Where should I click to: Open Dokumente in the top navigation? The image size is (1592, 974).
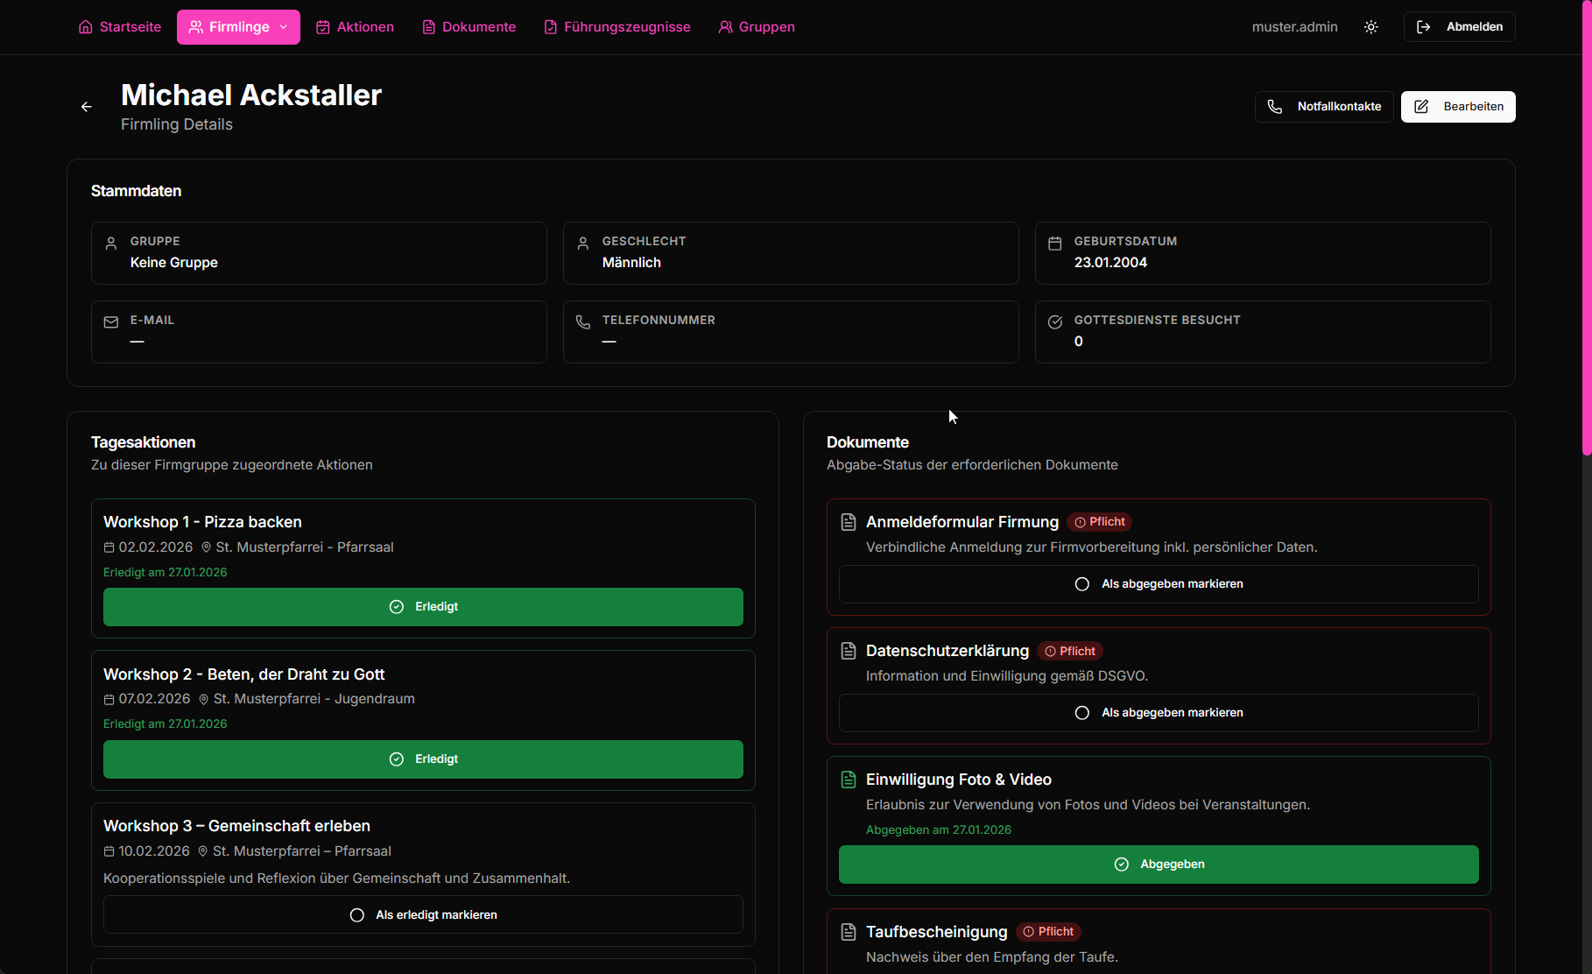[468, 27]
